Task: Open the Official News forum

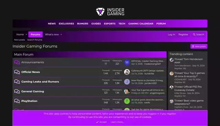Action: coord(31,72)
